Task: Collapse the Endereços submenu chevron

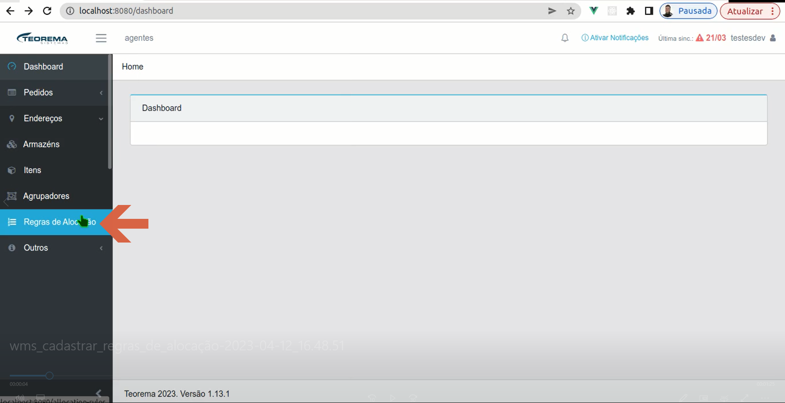Action: 101,119
